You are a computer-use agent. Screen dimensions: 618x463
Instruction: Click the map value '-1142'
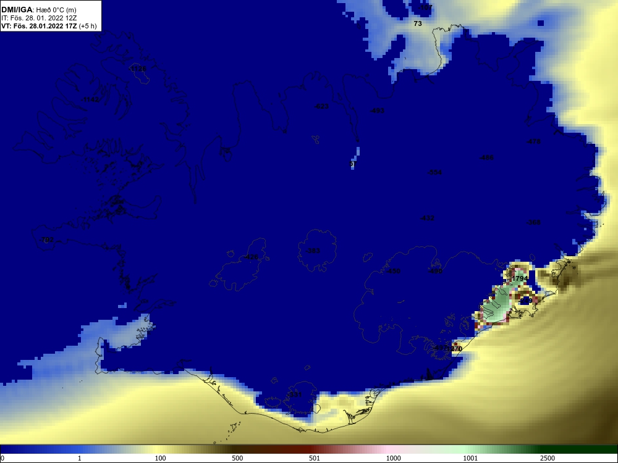90,99
